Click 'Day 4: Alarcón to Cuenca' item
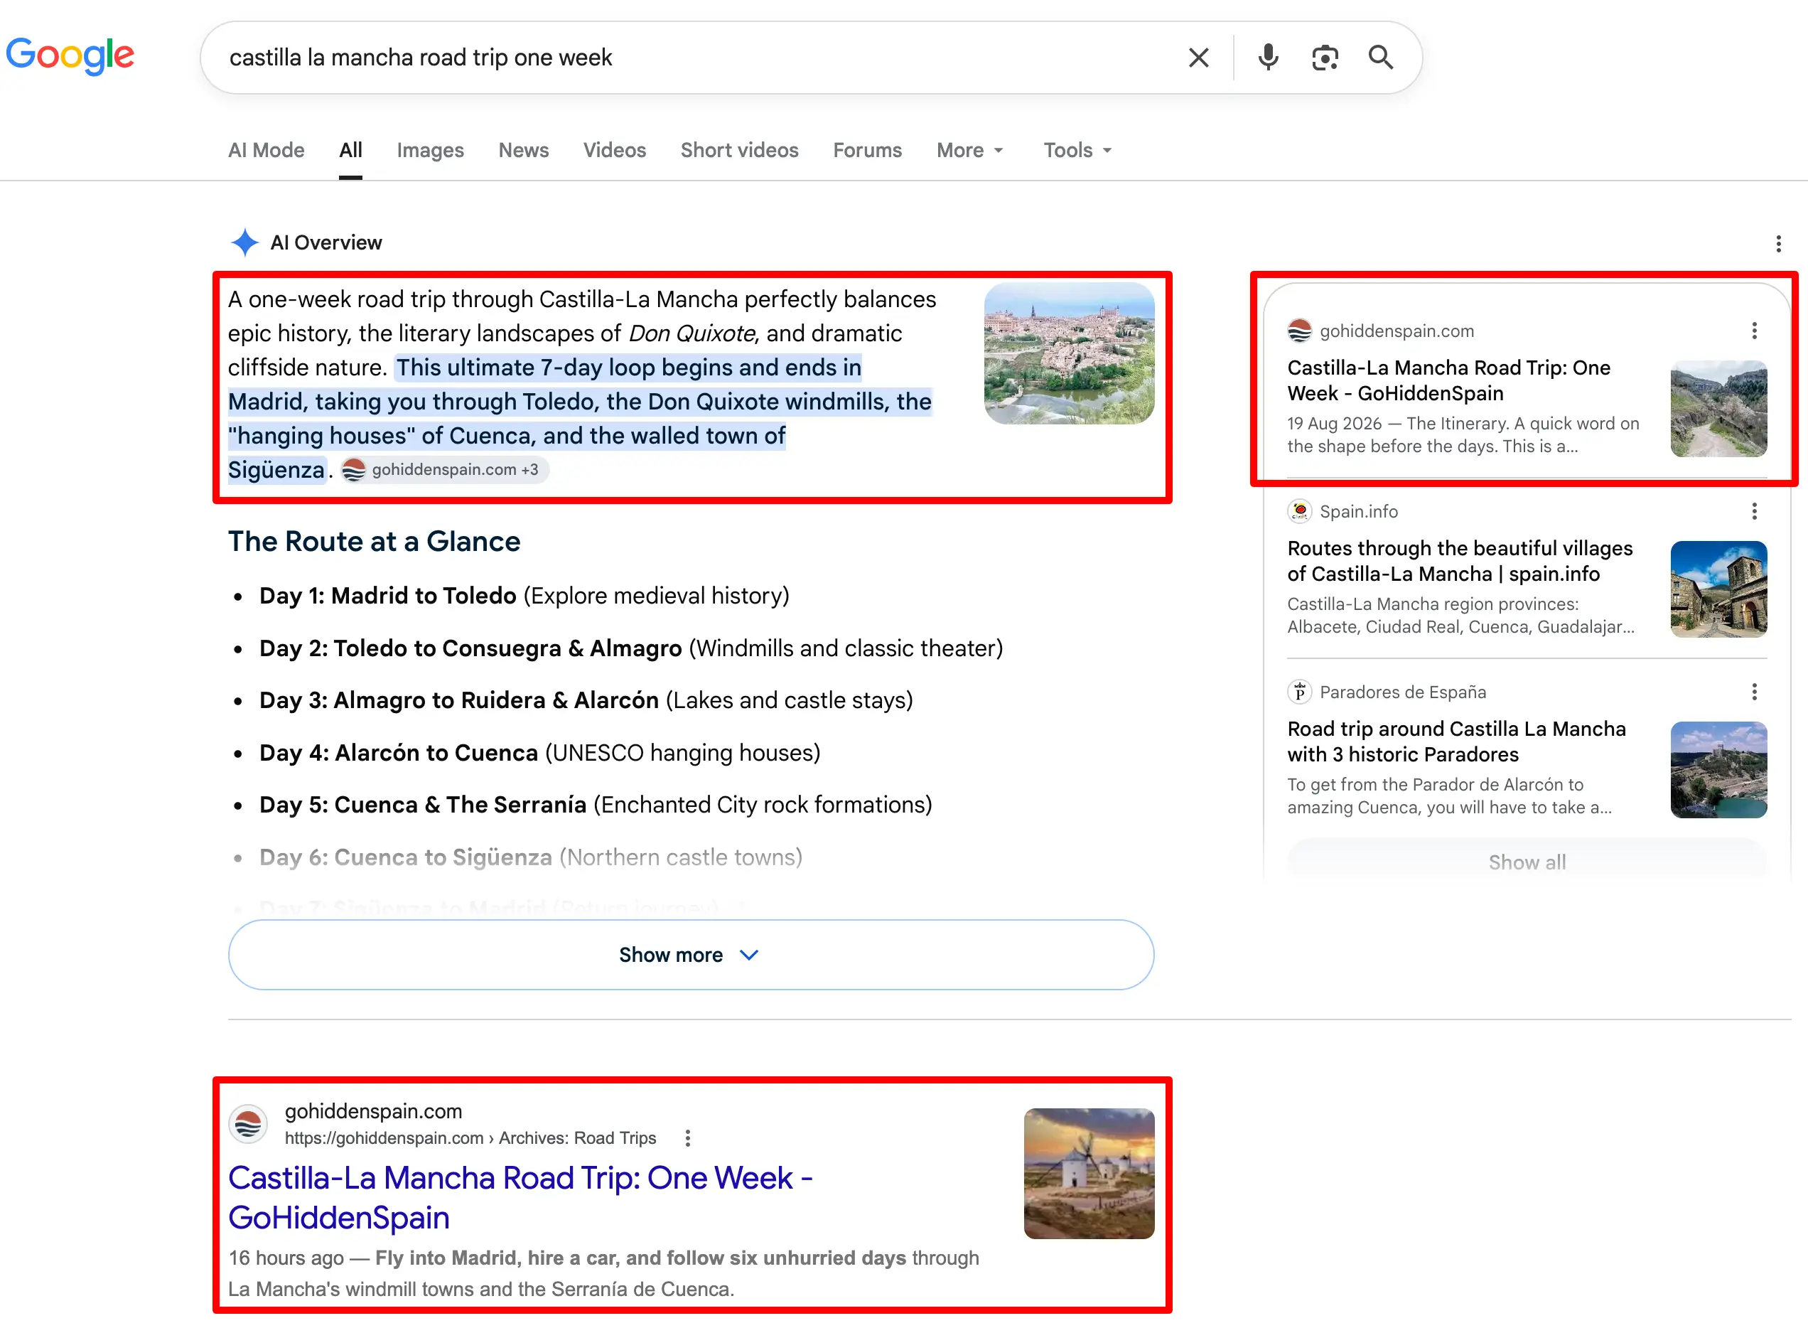 point(539,752)
